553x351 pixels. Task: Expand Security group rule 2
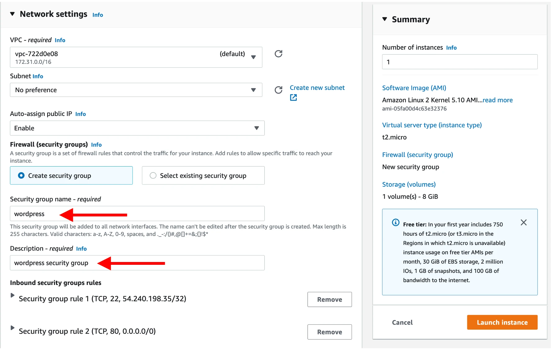12,328
